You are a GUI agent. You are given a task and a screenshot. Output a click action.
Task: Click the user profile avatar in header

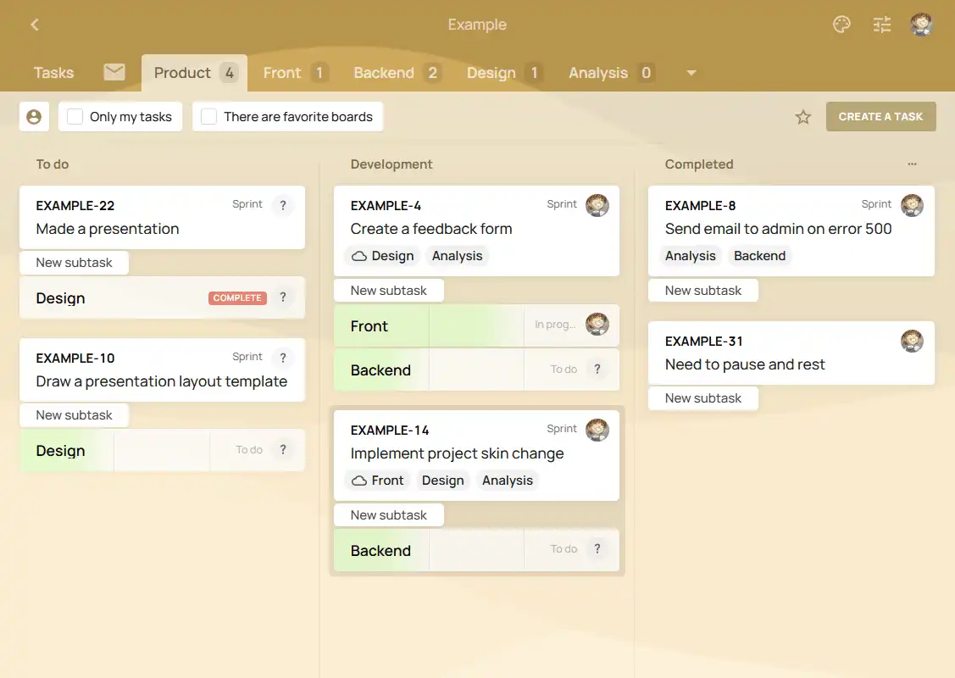(921, 25)
